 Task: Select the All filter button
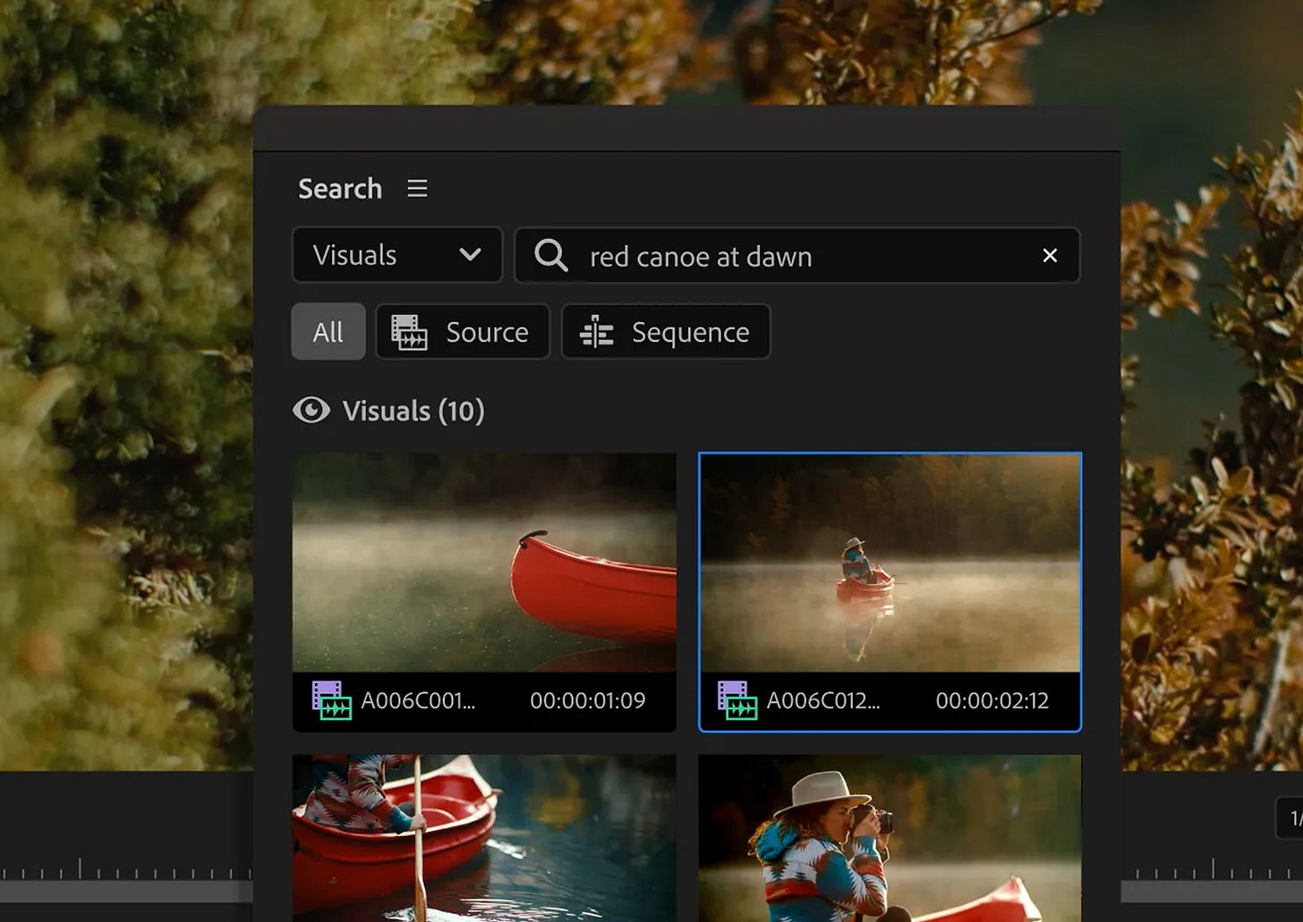coord(328,332)
